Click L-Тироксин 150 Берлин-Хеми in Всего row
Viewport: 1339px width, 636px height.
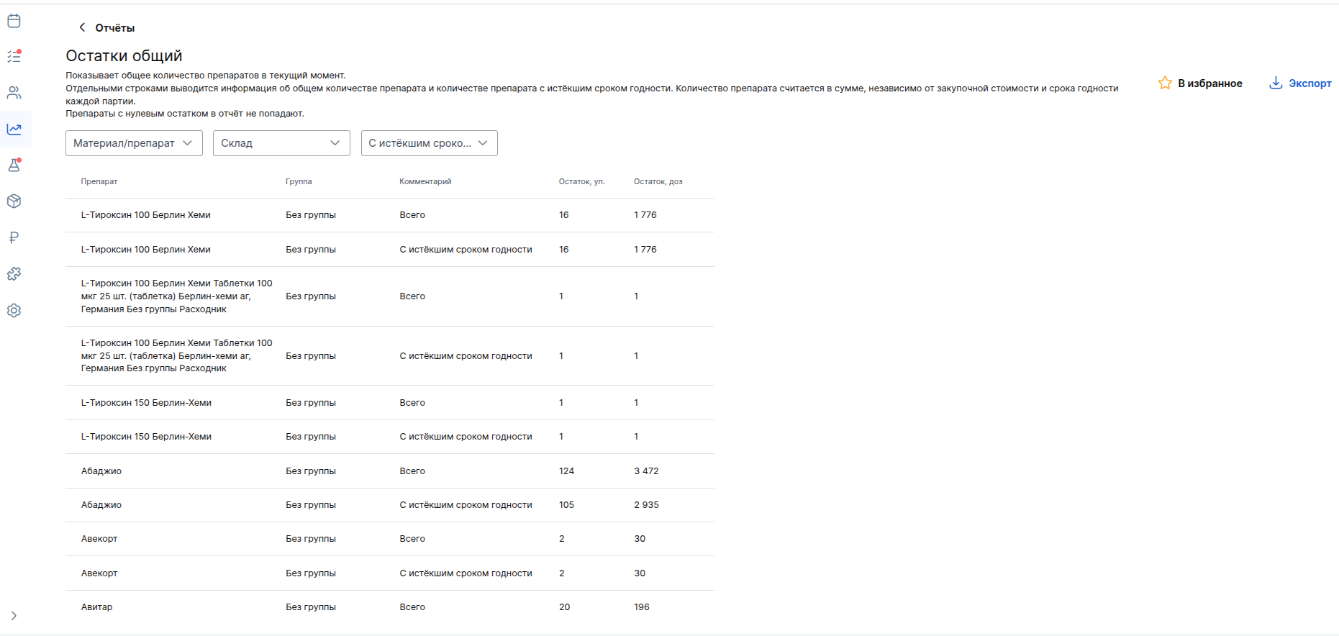click(x=146, y=403)
